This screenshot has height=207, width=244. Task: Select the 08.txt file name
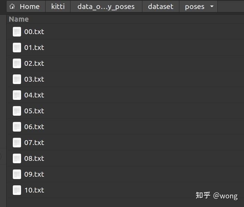click(34, 158)
